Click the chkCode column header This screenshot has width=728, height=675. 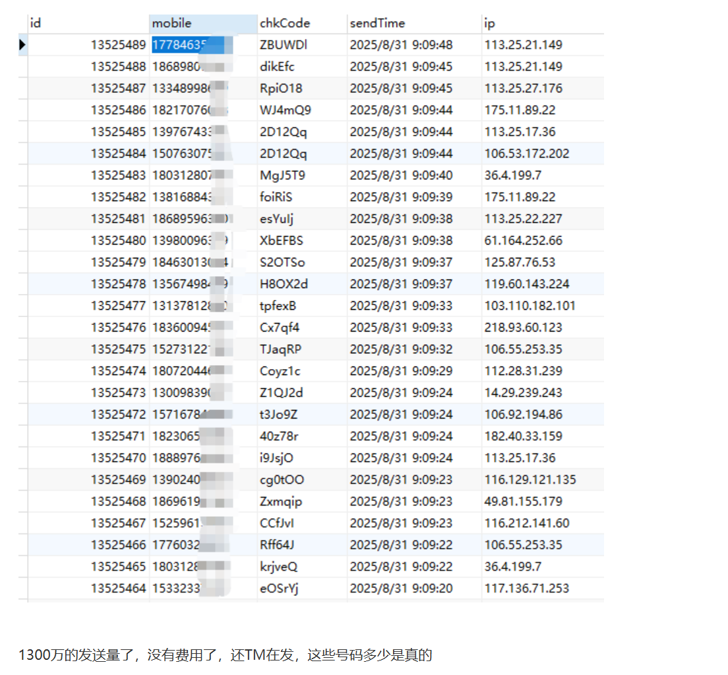pyautogui.click(x=302, y=23)
